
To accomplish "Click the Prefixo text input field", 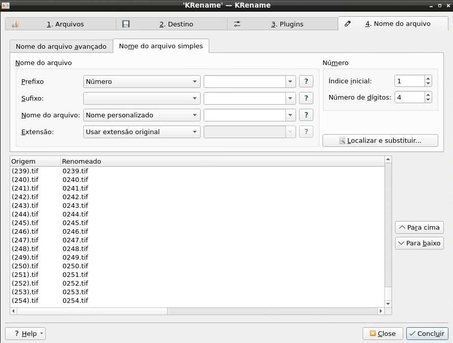I will click(x=244, y=81).
